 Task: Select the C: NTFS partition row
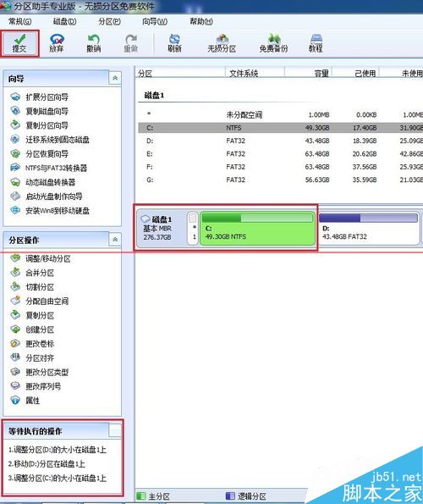[281, 128]
